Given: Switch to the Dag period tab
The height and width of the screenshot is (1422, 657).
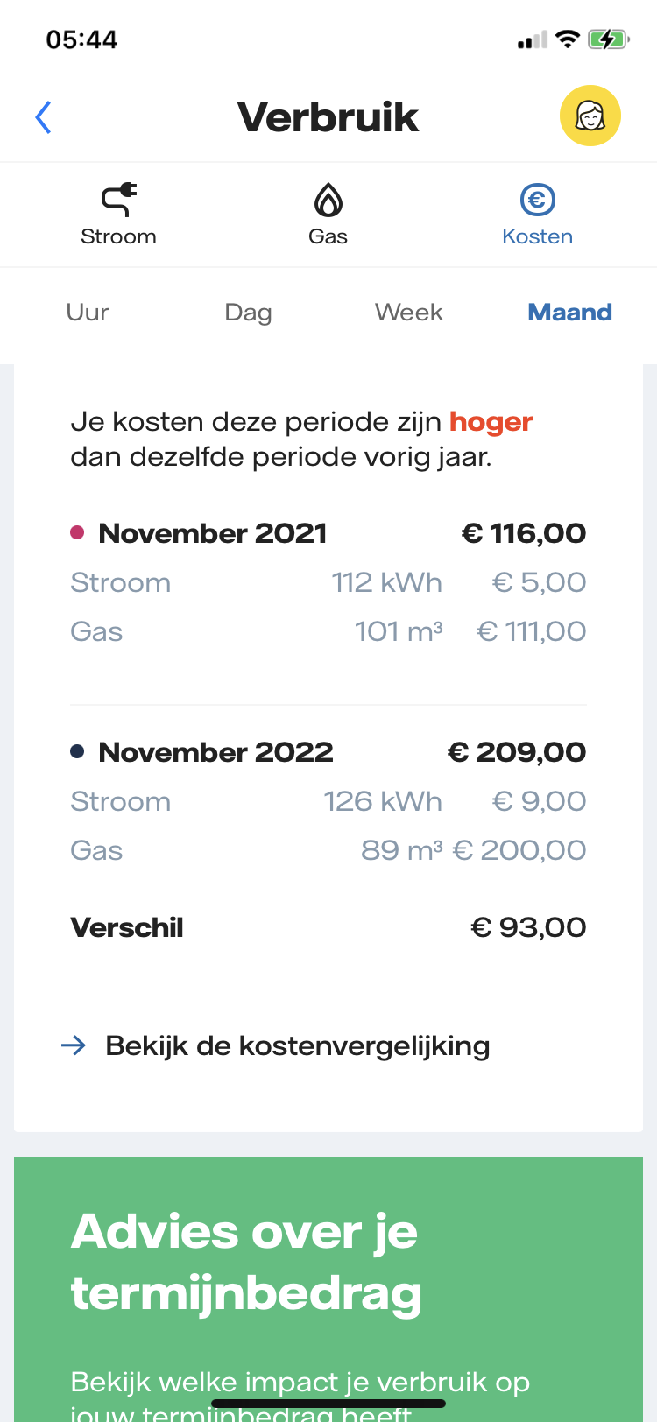Looking at the screenshot, I should tap(248, 313).
